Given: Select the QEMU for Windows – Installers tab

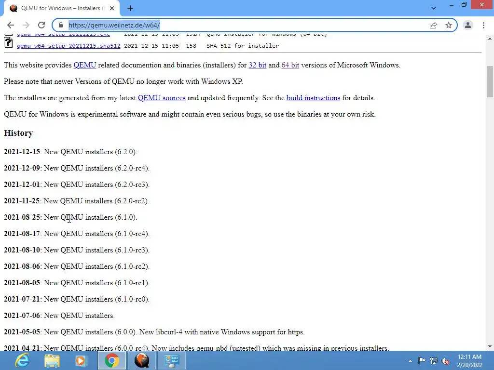Looking at the screenshot, I should click(62, 8).
